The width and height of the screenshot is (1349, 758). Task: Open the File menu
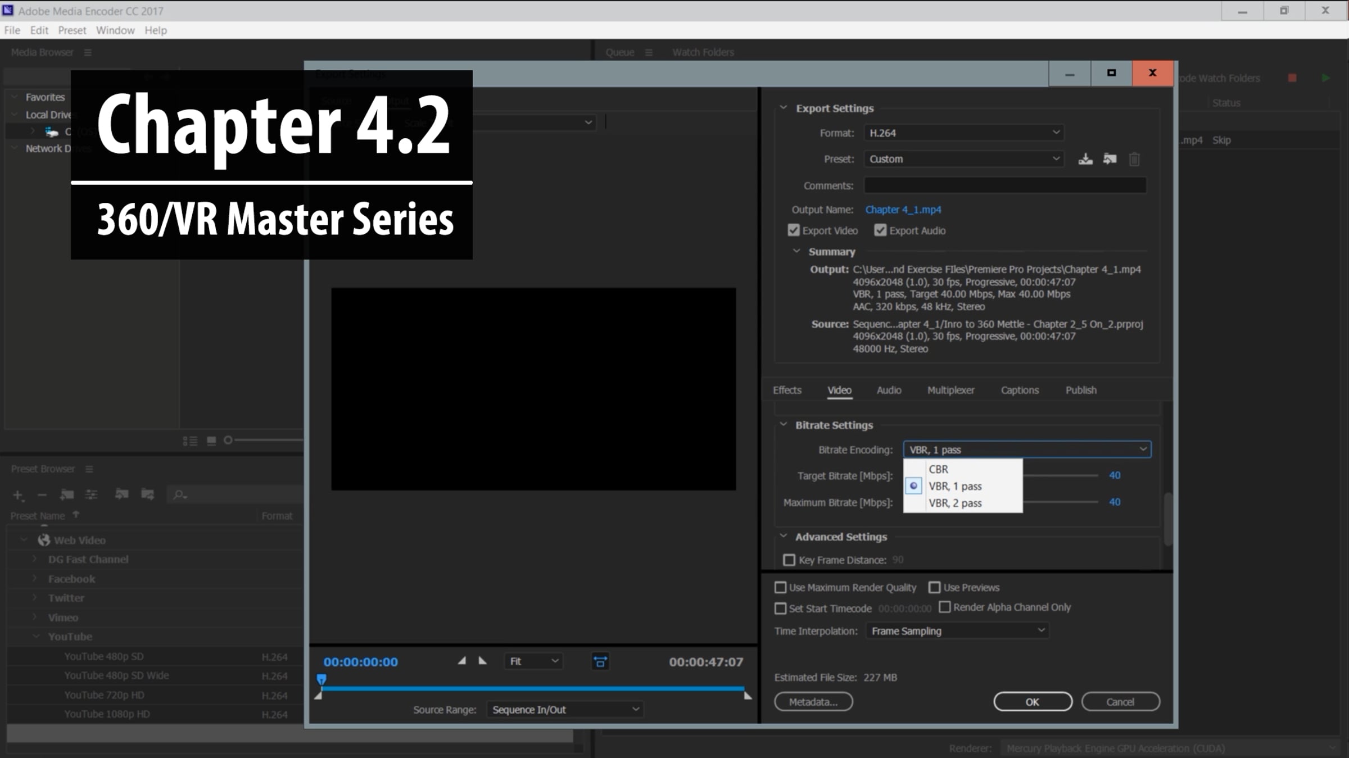[12, 30]
